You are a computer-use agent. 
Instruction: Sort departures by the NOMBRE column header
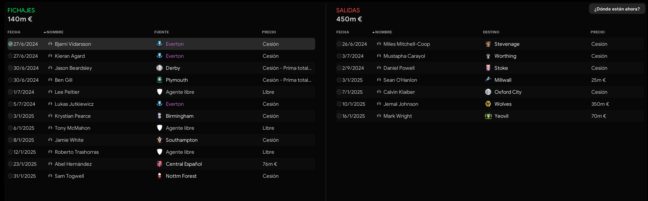(x=383, y=32)
